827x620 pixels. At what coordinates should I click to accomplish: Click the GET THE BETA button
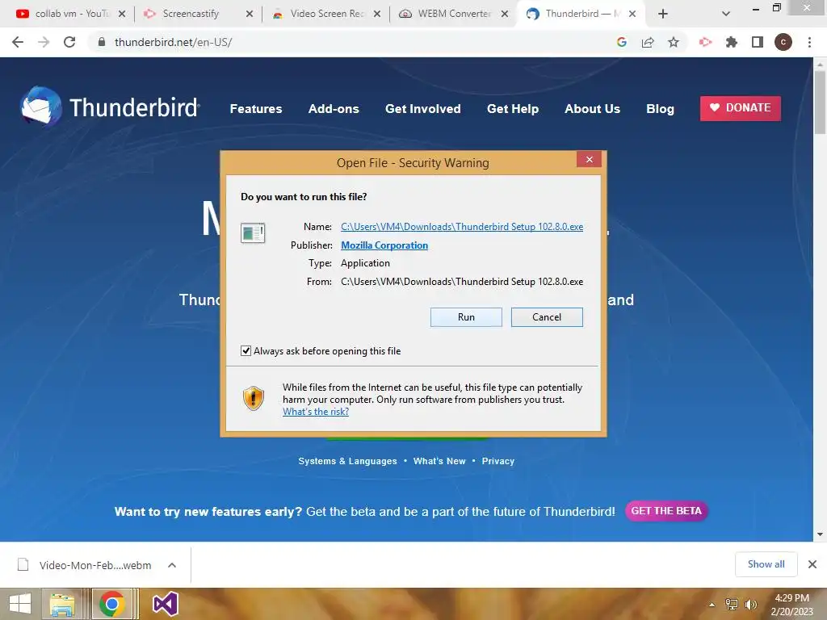(666, 511)
